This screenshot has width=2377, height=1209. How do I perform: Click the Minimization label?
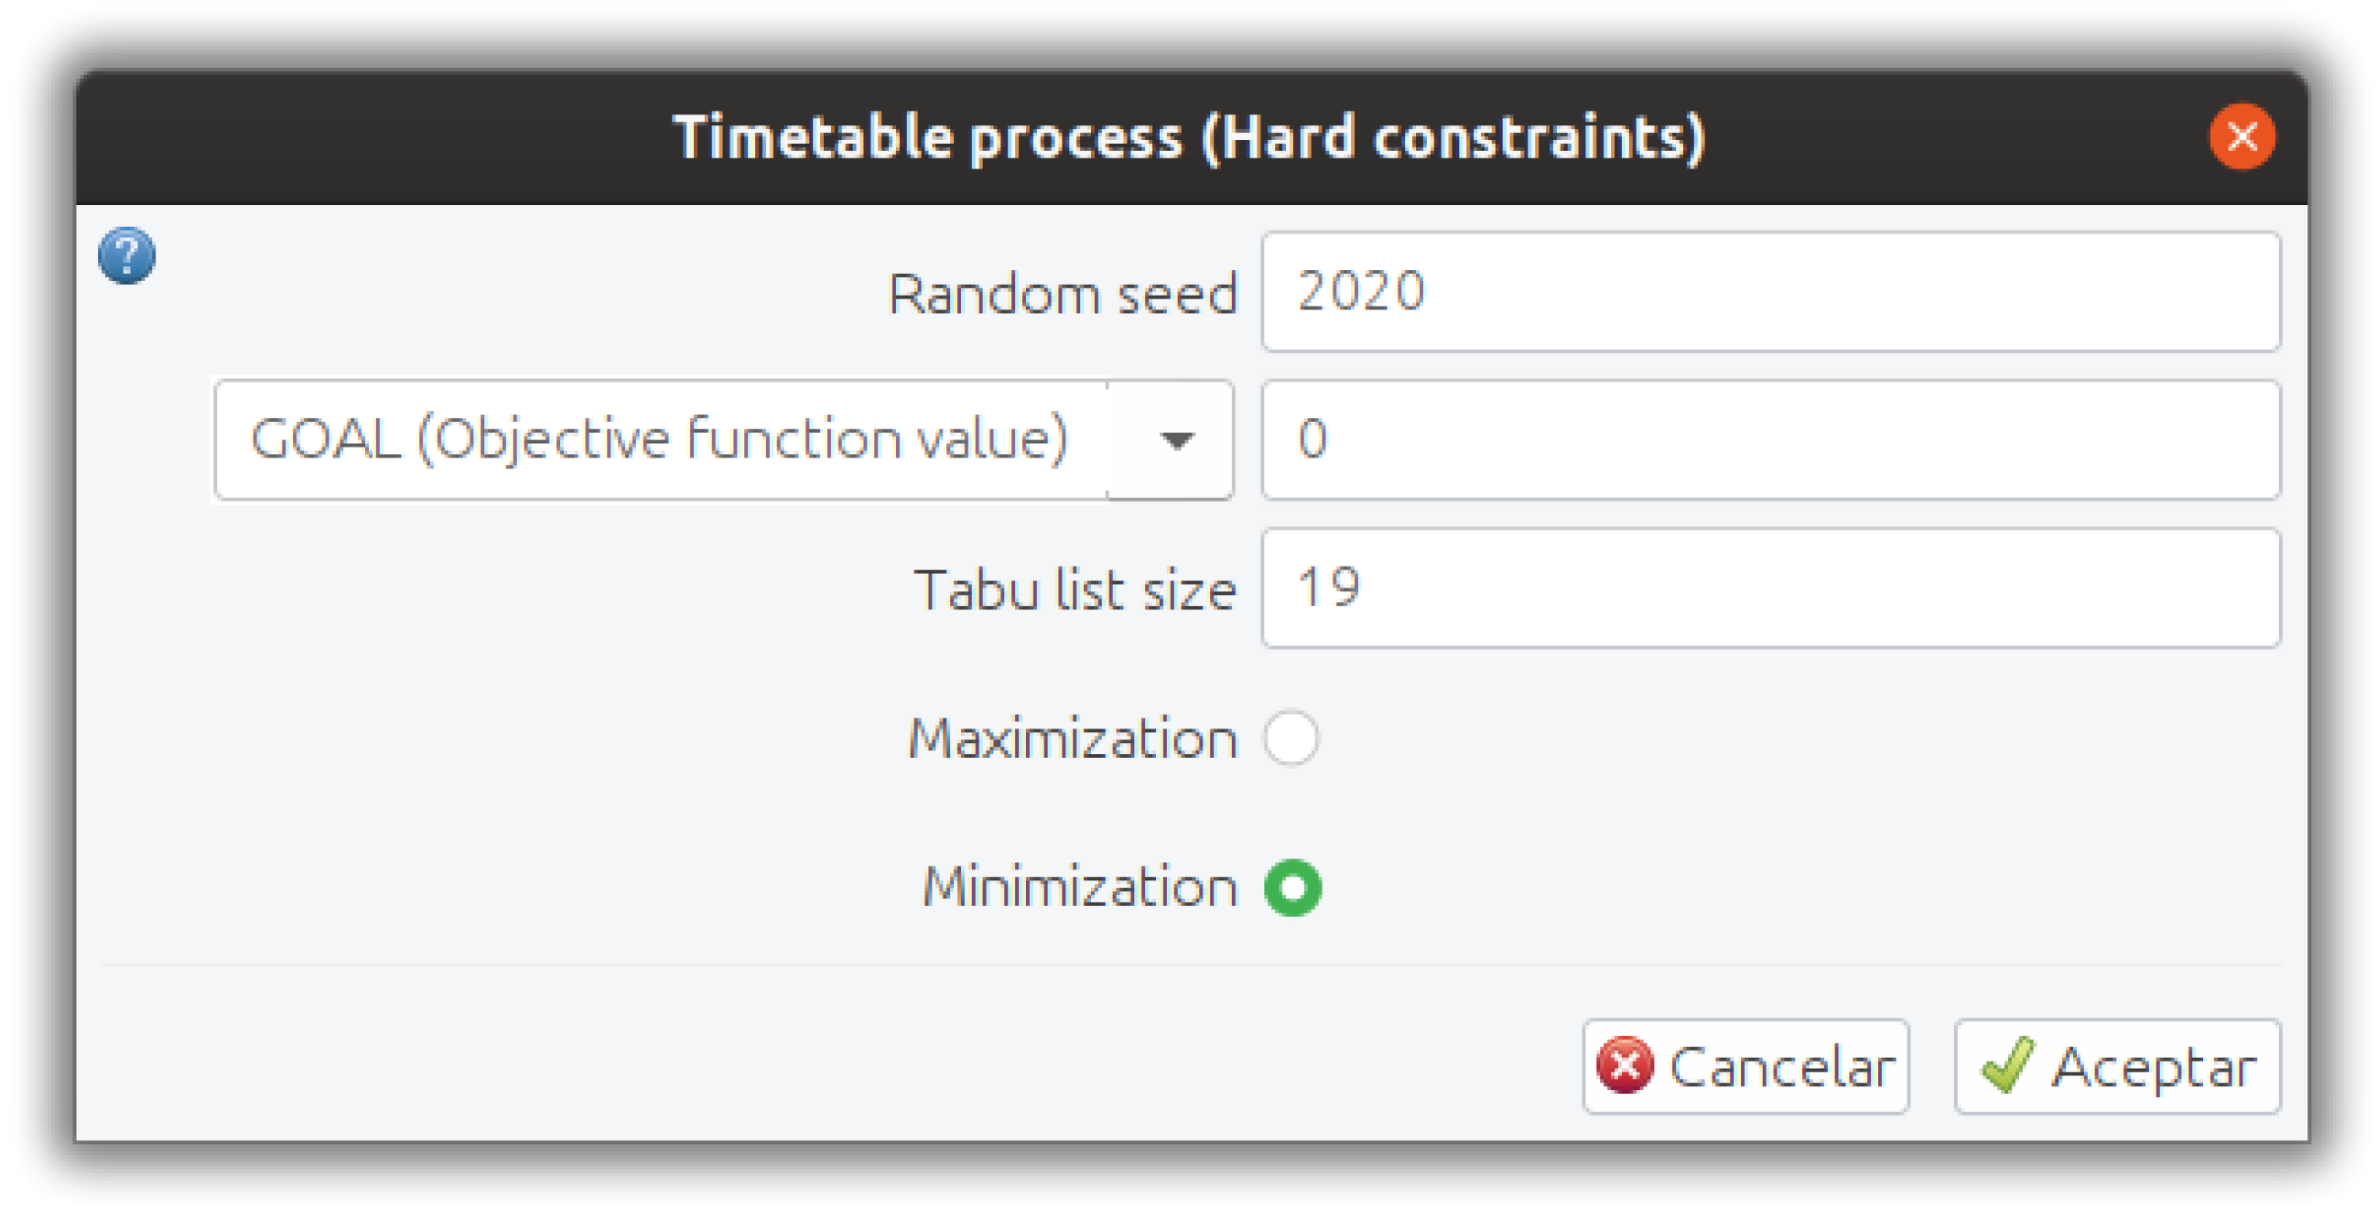1080,888
